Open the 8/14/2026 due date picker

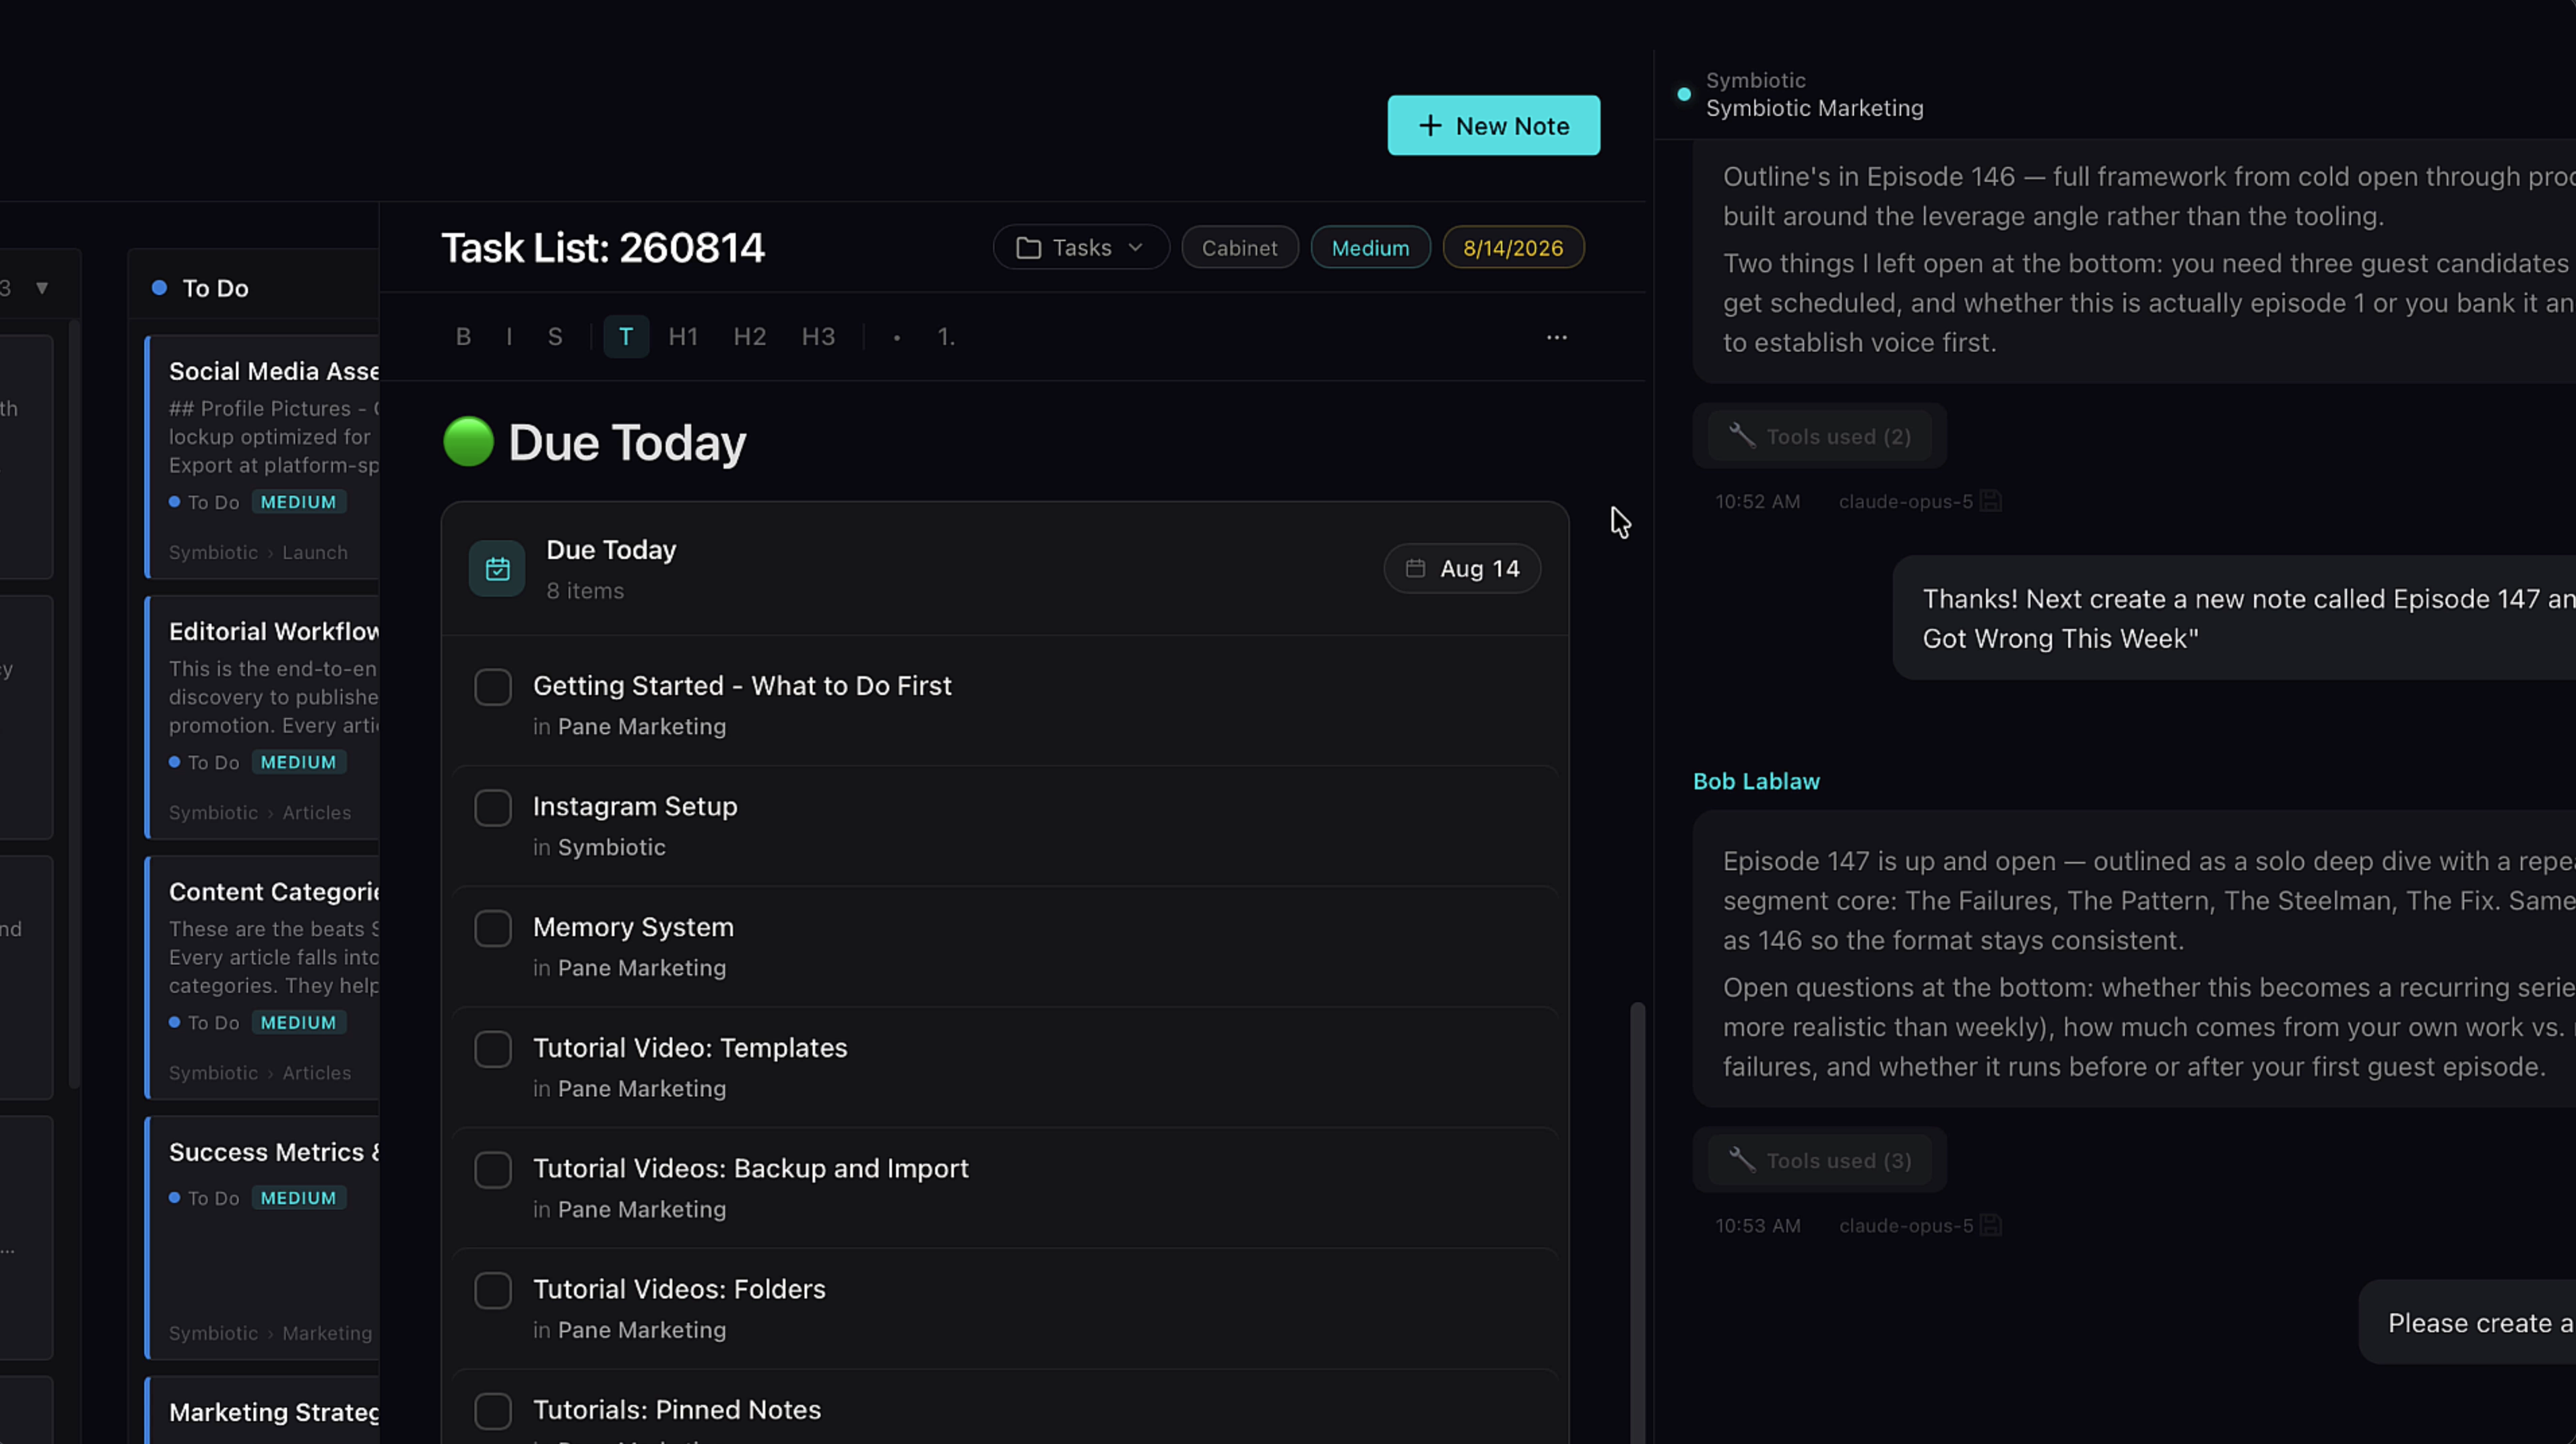point(1513,248)
